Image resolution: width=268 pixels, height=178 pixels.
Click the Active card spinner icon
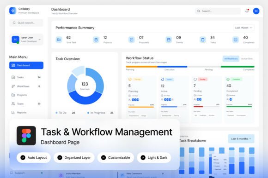pos(163,79)
